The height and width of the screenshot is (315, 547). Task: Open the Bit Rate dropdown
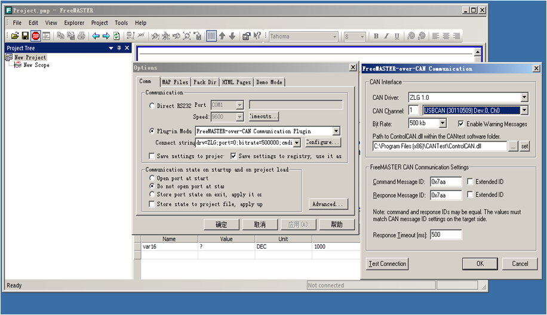click(x=442, y=123)
